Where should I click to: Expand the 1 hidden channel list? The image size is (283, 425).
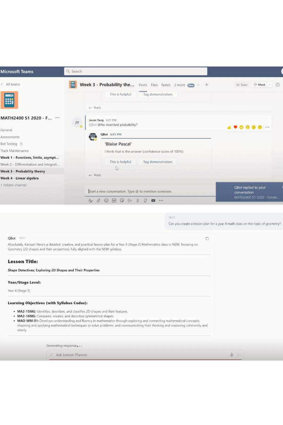[x=13, y=185]
